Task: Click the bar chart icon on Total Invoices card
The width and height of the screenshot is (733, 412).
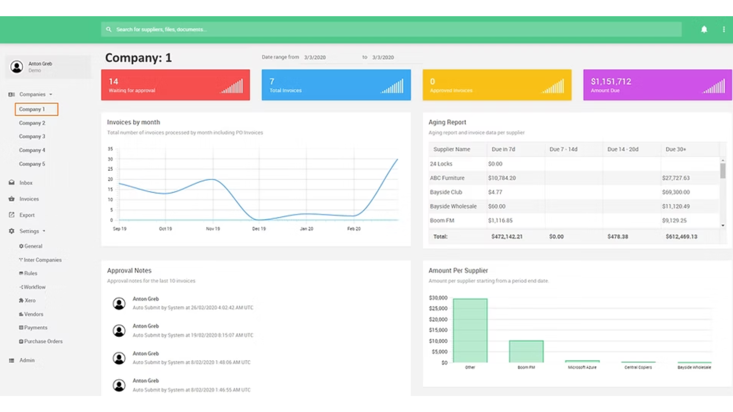Action: [392, 86]
